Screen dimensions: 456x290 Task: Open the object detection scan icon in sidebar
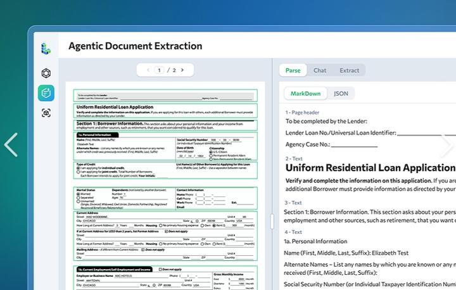pos(46,113)
